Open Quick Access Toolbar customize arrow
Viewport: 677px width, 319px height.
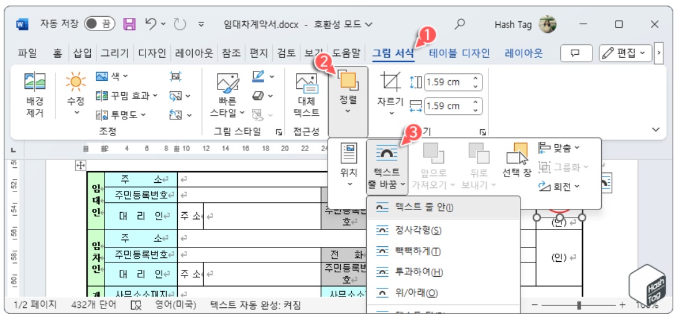click(x=201, y=24)
